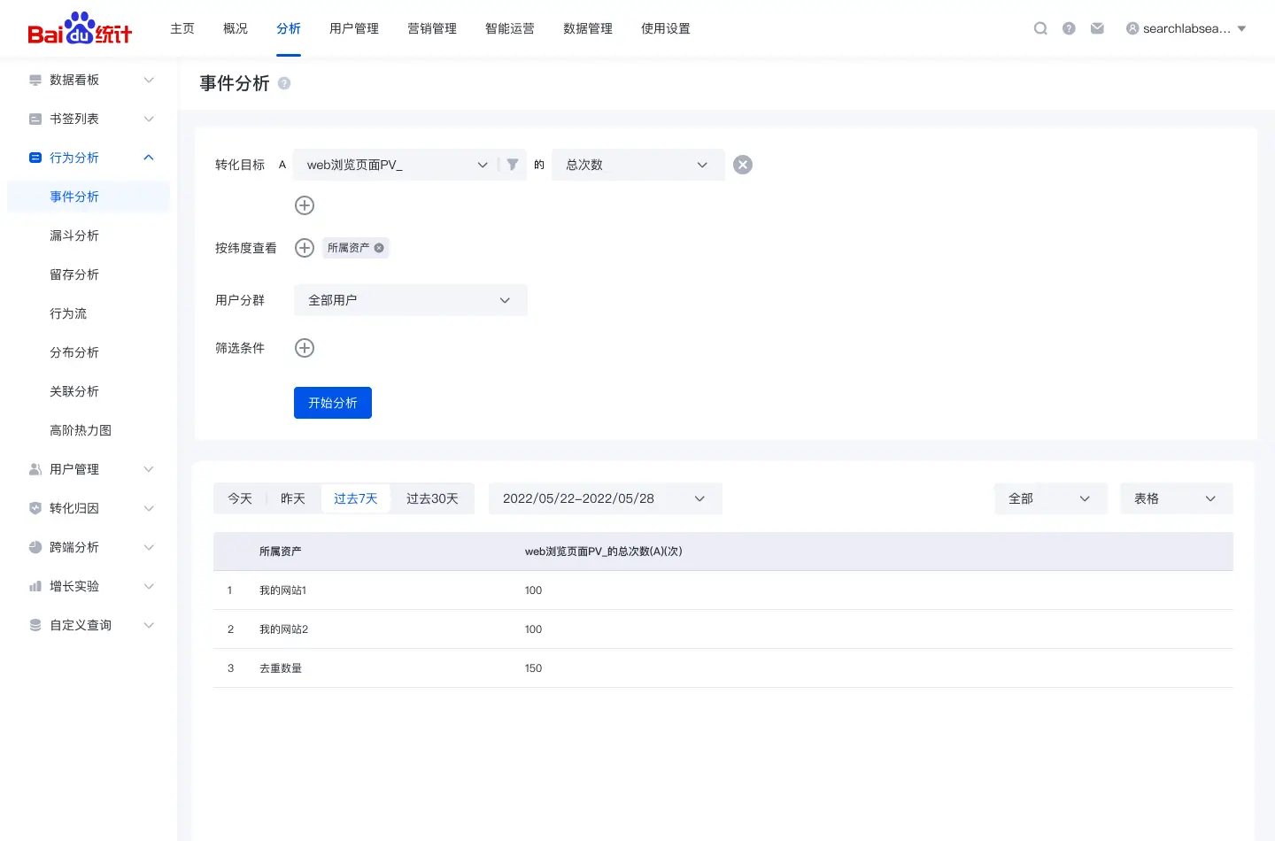Image resolution: width=1275 pixels, height=841 pixels.
Task: Open the date range 2022/05/22–2022/05/28 picker
Action: coord(605,498)
